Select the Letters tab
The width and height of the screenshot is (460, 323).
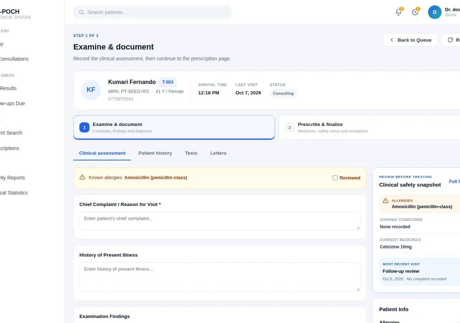click(x=218, y=153)
